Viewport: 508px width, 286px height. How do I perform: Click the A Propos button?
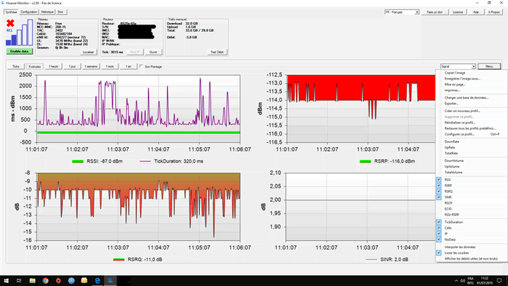point(494,12)
